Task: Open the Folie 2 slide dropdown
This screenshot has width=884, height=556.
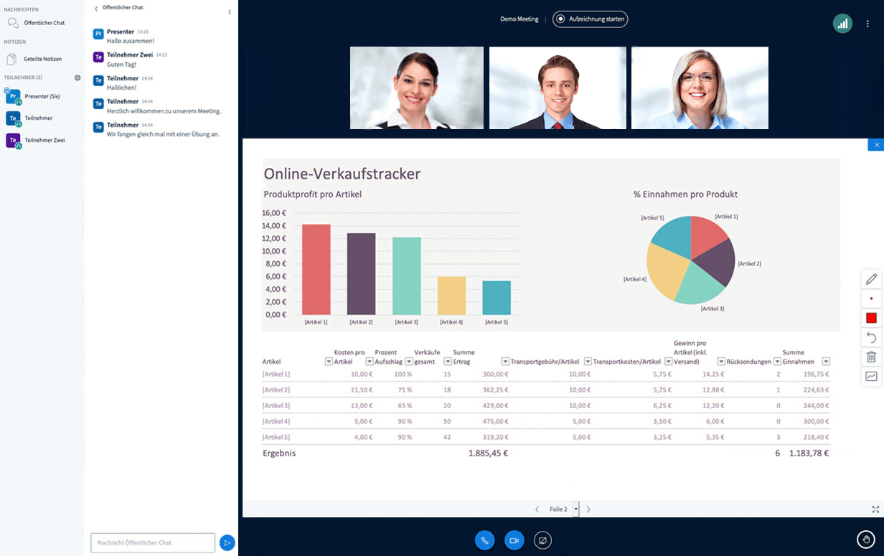Action: point(575,509)
